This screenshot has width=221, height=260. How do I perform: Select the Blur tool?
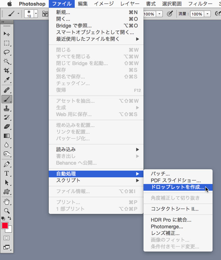(x=7, y=145)
